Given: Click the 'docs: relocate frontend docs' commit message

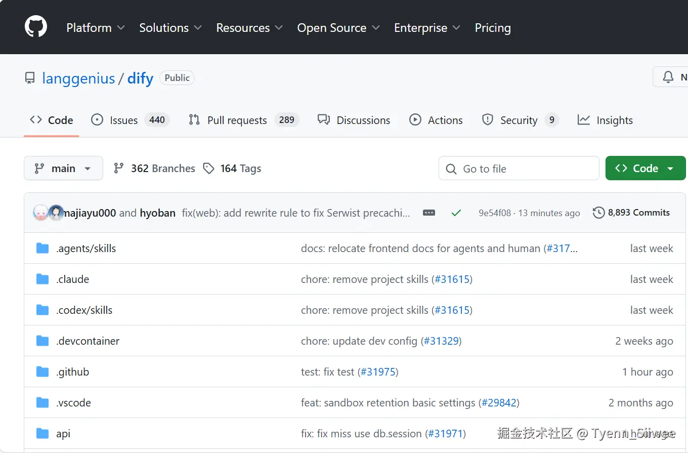Looking at the screenshot, I should click(x=421, y=248).
